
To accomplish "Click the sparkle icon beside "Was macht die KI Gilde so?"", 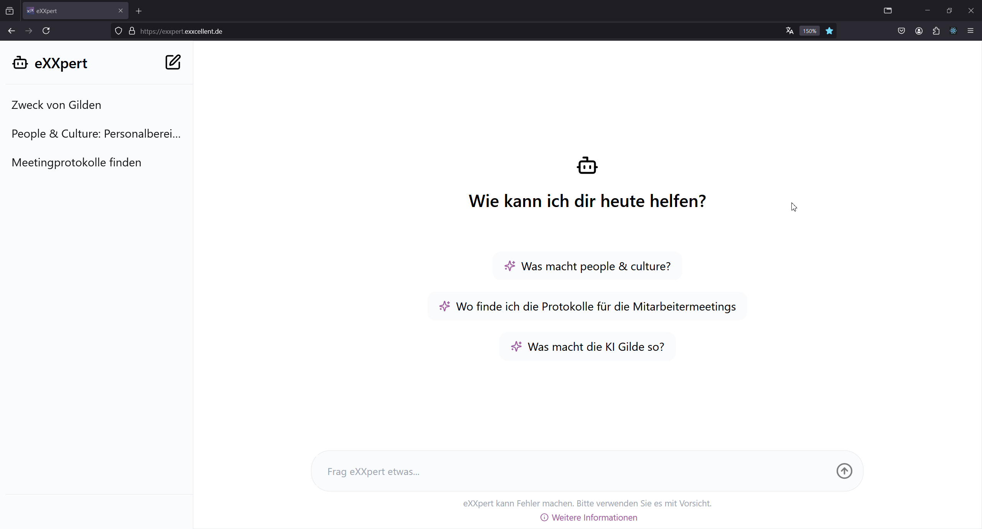I will tap(516, 346).
